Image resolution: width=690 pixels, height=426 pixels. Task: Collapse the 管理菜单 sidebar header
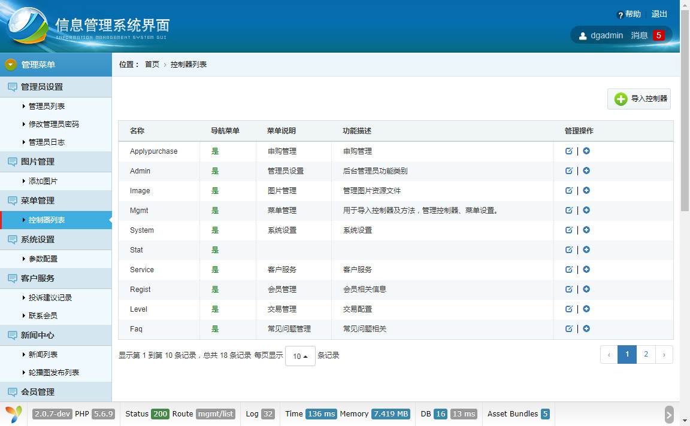point(56,65)
